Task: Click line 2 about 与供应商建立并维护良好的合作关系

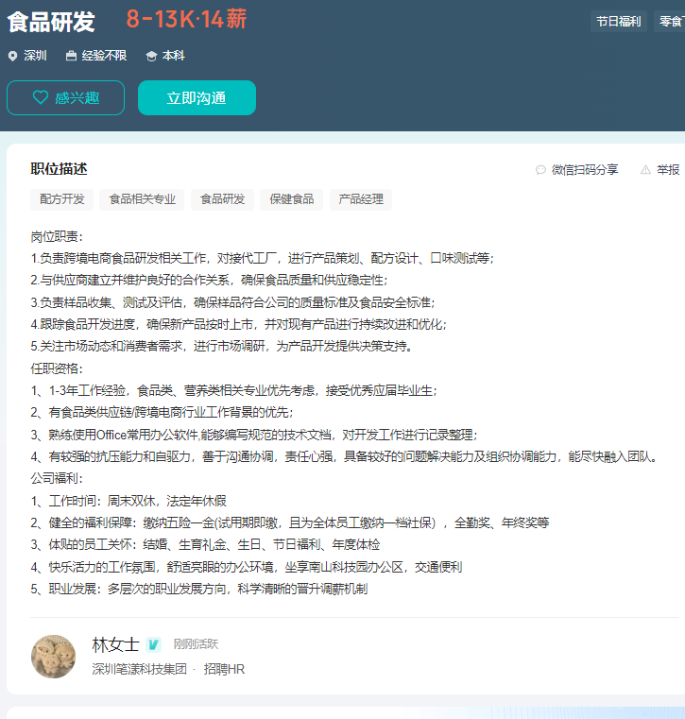Action: (209, 281)
